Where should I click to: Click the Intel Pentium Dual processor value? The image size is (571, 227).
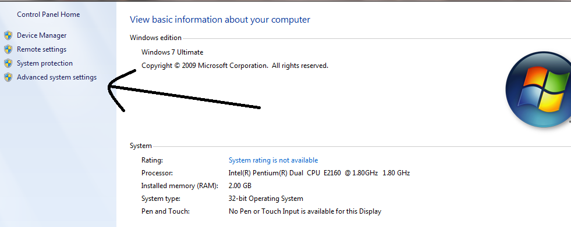coord(319,173)
